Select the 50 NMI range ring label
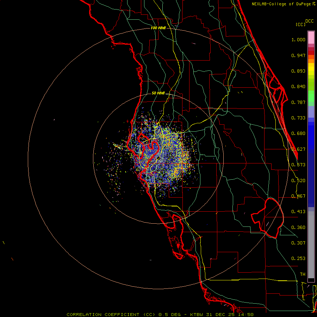317x317 pixels. [x=158, y=93]
